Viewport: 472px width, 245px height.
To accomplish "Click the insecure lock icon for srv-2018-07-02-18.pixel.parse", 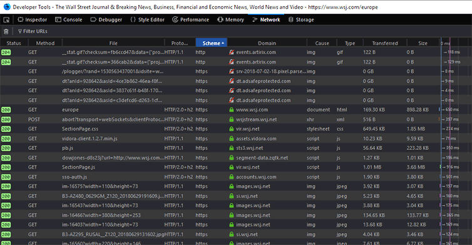I will click(231, 71).
